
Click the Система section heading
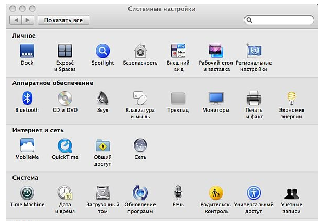click(x=25, y=178)
